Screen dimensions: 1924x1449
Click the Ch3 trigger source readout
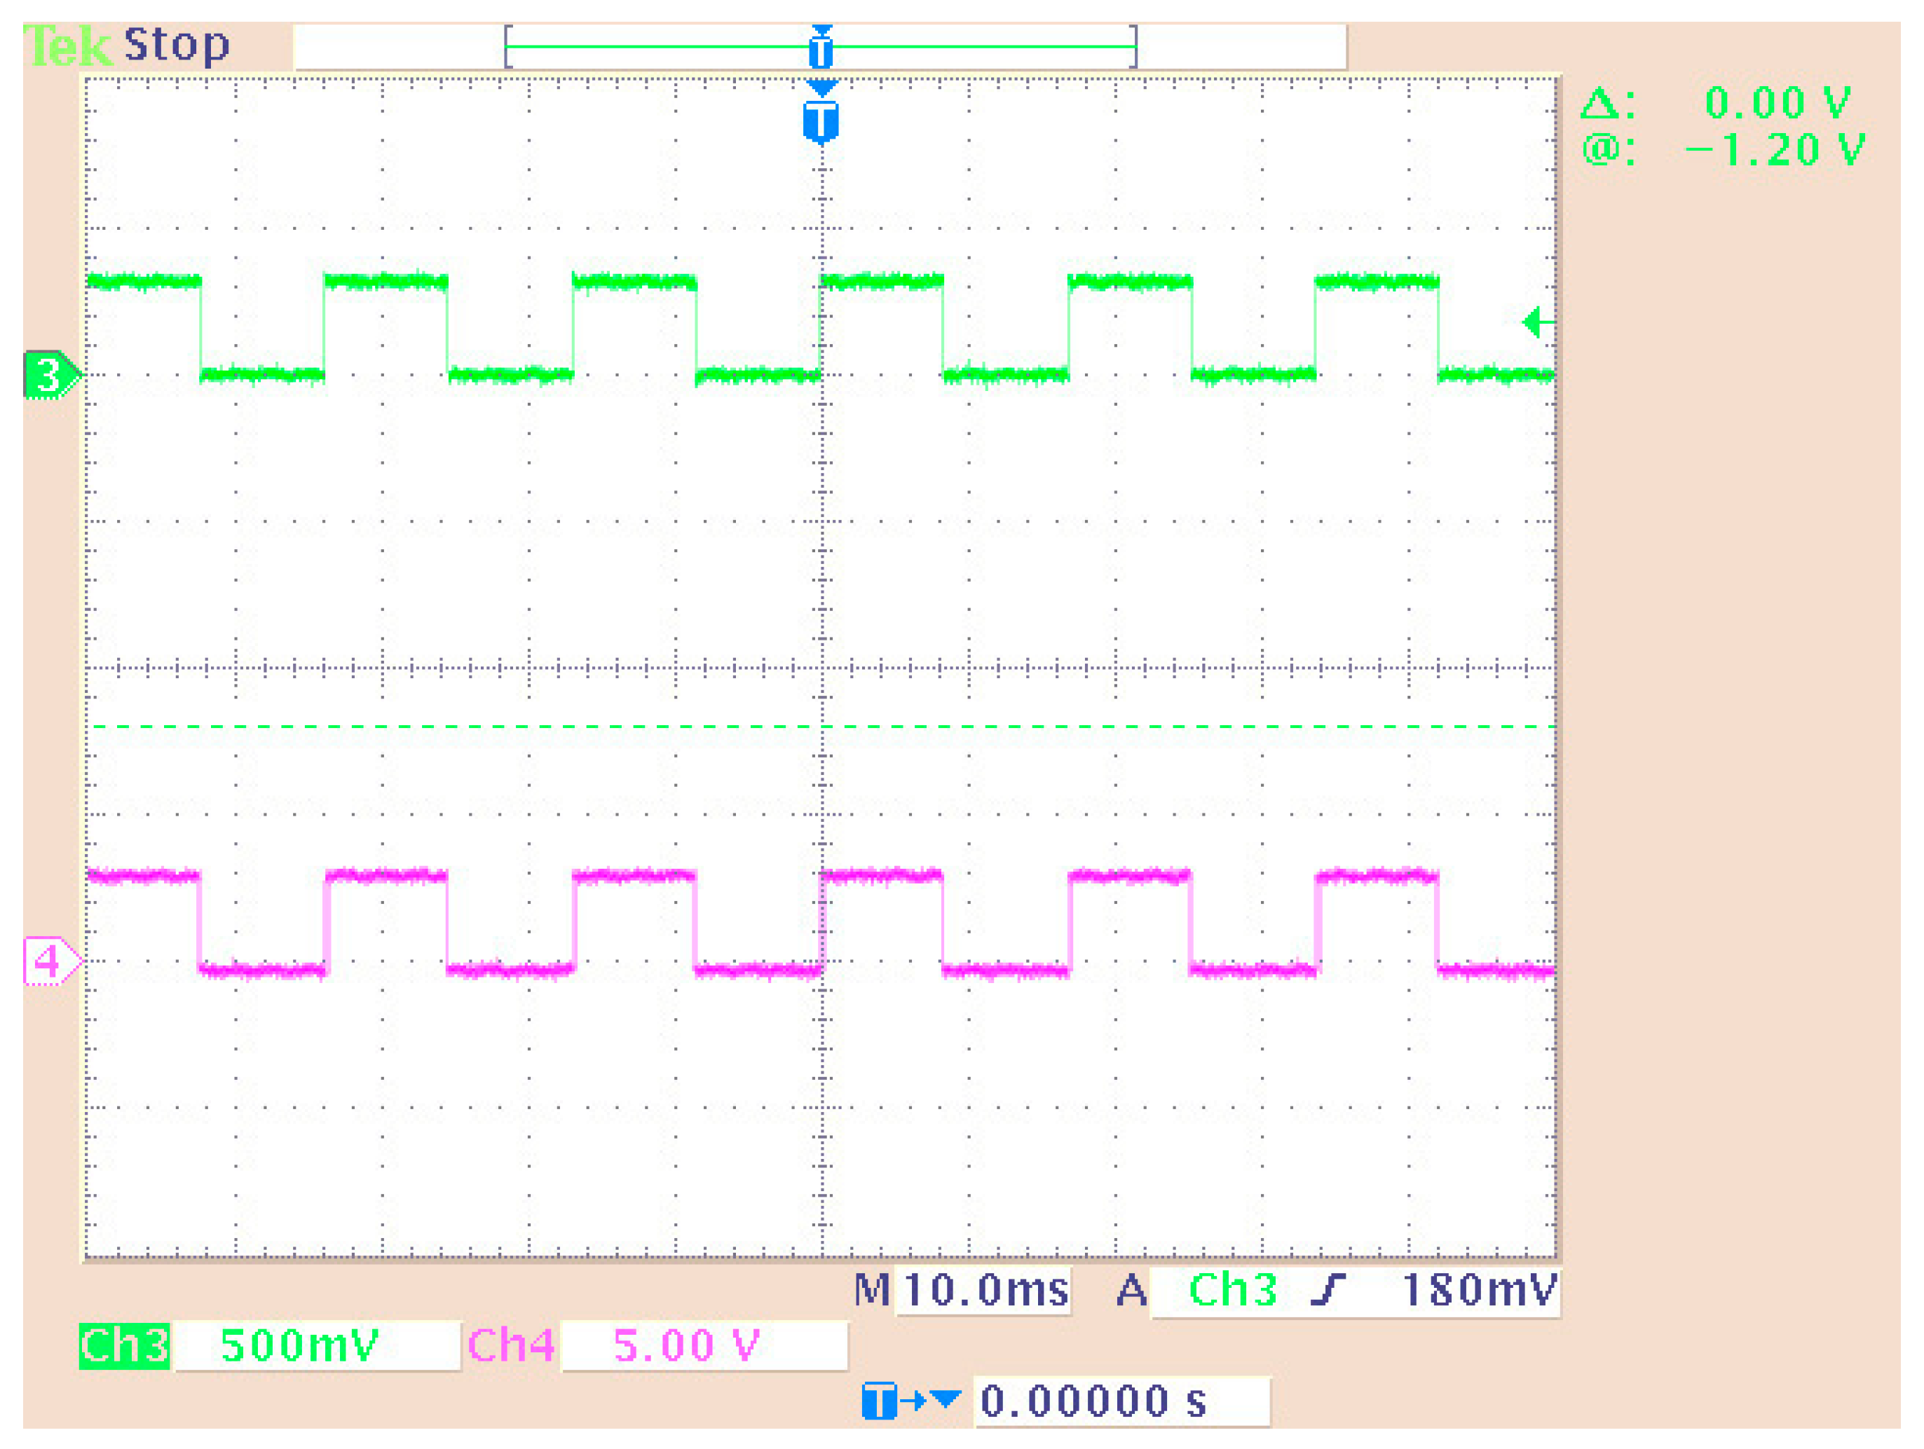pos(1232,1289)
